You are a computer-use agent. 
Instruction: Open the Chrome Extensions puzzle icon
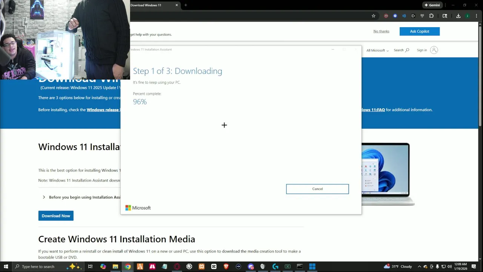[431, 16]
